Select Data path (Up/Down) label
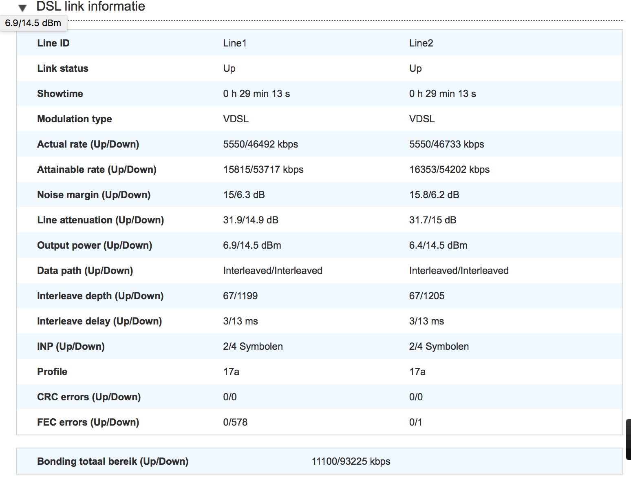This screenshot has width=631, height=490. point(85,270)
